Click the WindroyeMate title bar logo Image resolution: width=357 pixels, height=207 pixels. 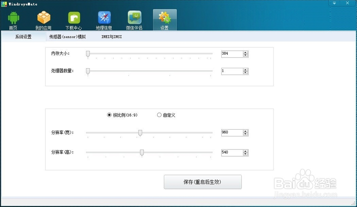pos(4,4)
